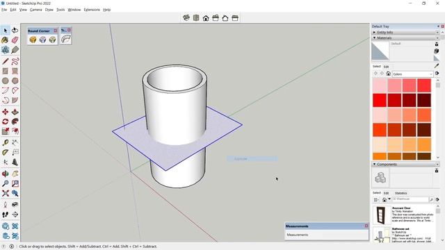Select the Polygon tool
This screenshot has height=250, width=445.
point(15,81)
